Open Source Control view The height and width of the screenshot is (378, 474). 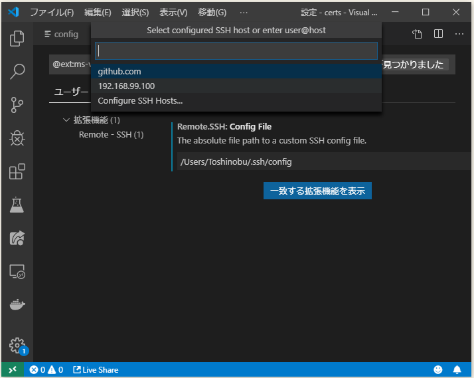(x=17, y=105)
